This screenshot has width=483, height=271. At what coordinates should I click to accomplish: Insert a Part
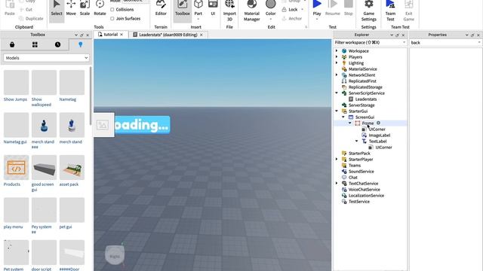pos(198,9)
